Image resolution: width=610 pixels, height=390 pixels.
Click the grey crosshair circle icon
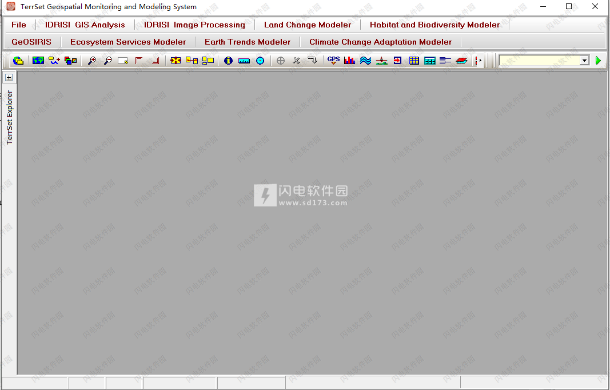point(281,60)
